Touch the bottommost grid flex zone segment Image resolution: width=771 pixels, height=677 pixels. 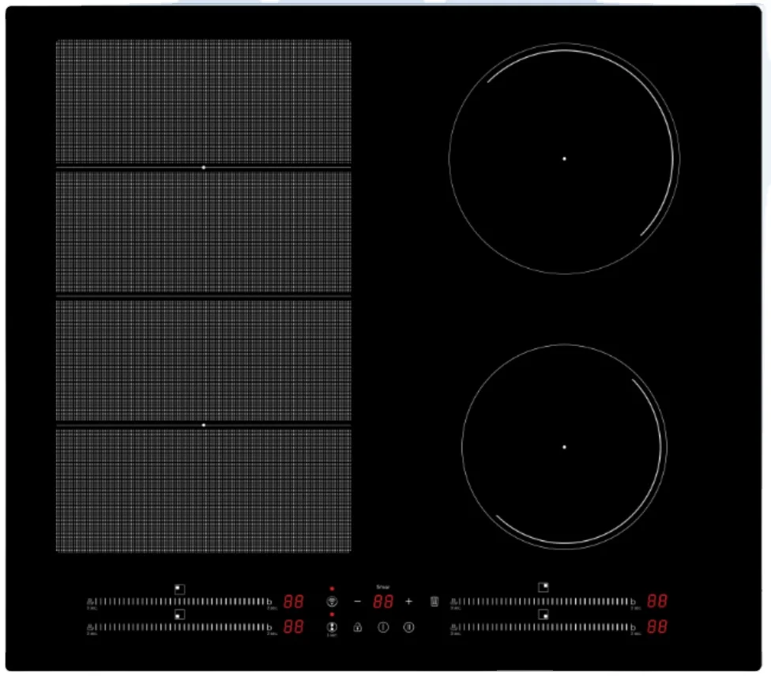(x=204, y=491)
